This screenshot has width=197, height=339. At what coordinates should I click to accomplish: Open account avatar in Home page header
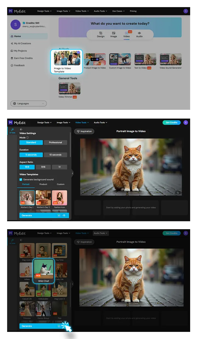coord(186,11)
